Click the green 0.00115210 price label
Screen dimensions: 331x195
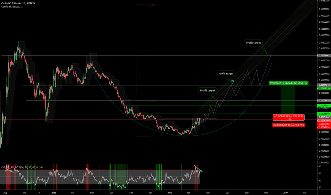pyautogui.click(x=324, y=89)
